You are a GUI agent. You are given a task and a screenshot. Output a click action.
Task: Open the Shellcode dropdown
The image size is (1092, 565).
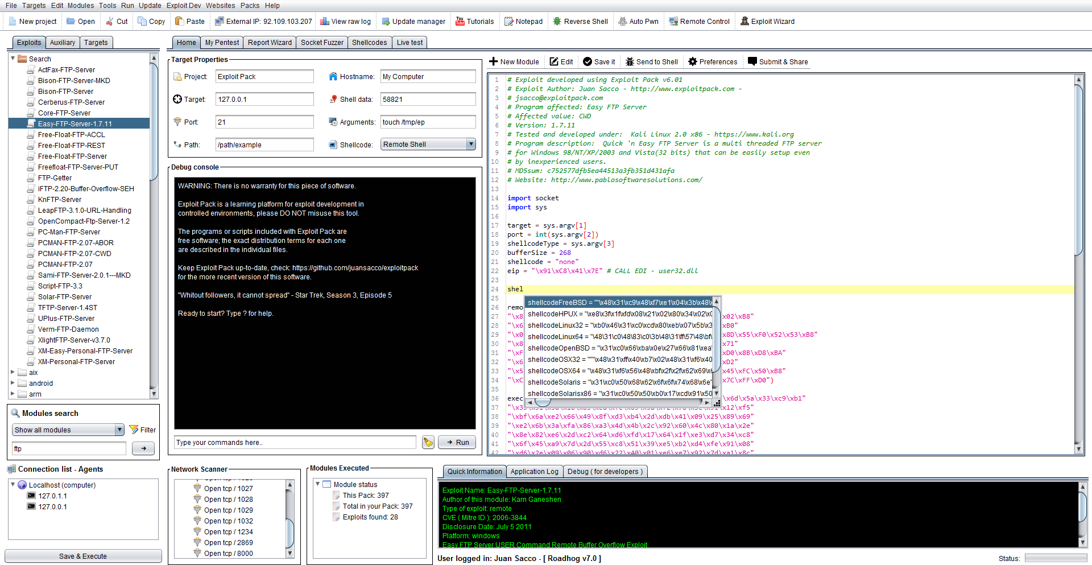(470, 145)
